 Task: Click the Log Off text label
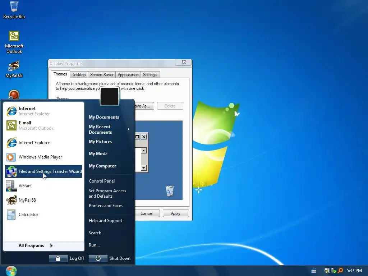point(77,258)
